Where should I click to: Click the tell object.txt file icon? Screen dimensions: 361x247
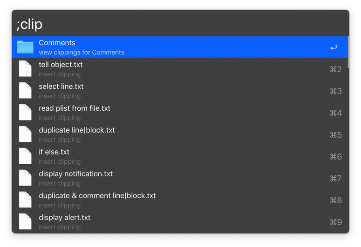pos(25,69)
